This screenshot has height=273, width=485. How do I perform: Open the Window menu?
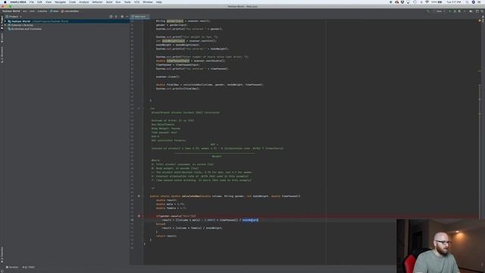coord(148,2)
